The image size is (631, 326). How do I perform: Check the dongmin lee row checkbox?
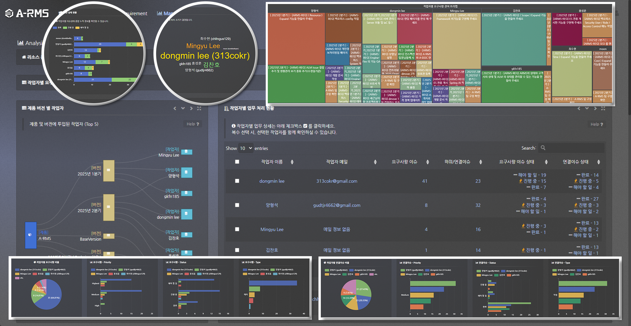tap(237, 181)
